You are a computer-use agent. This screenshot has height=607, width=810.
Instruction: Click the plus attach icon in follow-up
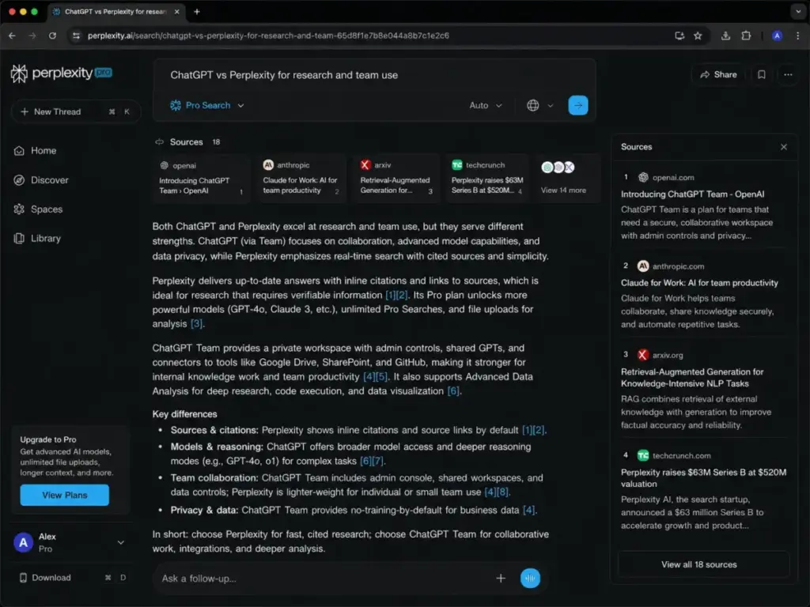(x=501, y=579)
